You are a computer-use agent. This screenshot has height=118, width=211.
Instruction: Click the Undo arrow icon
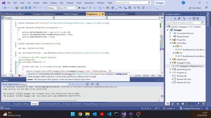pyautogui.click(x=35, y=8)
